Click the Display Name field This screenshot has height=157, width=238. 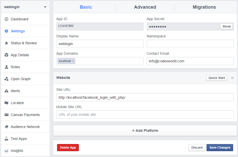pyautogui.click(x=100, y=44)
